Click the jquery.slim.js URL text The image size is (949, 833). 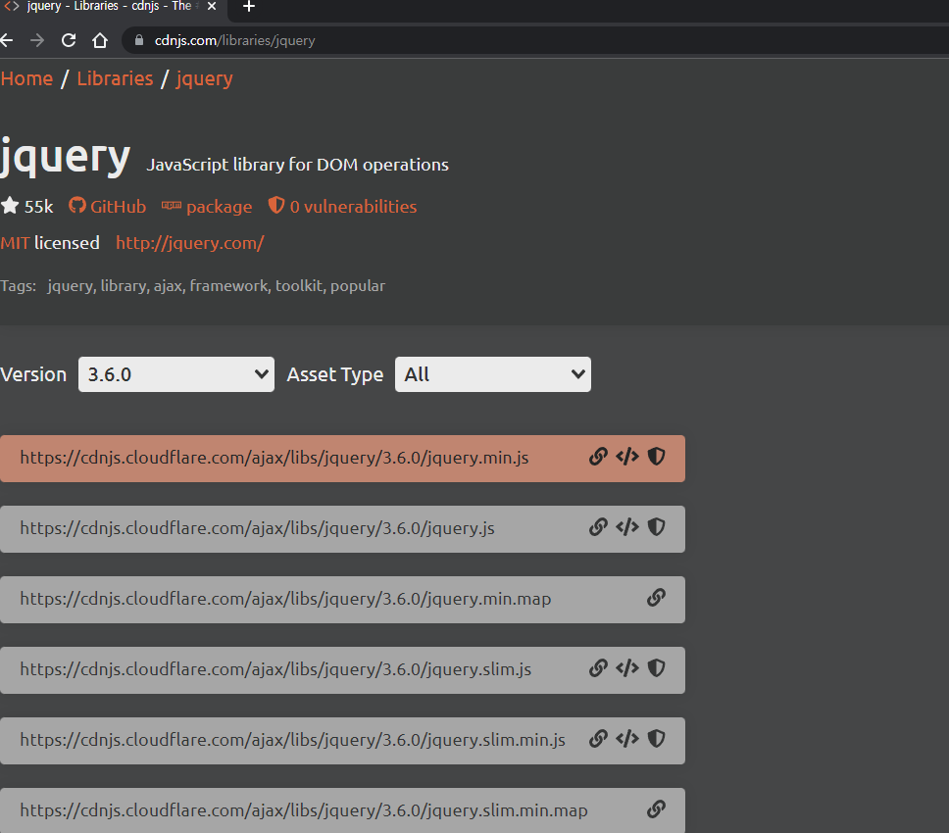pyautogui.click(x=275, y=669)
